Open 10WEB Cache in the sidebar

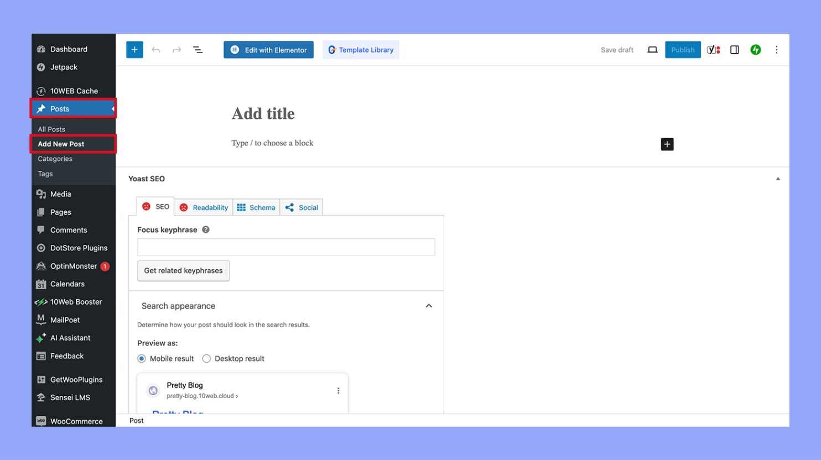point(74,91)
